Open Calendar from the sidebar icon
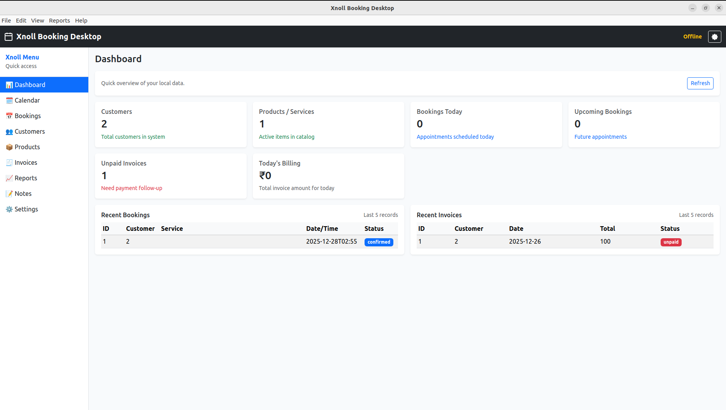Screen dimensions: 726x410 pos(9,100)
